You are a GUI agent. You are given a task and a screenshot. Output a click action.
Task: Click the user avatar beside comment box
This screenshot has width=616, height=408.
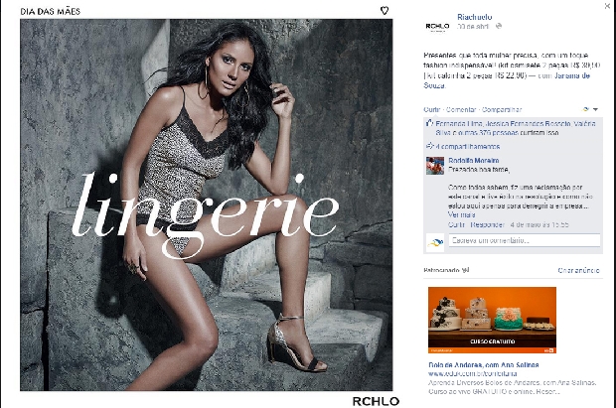[x=435, y=242]
